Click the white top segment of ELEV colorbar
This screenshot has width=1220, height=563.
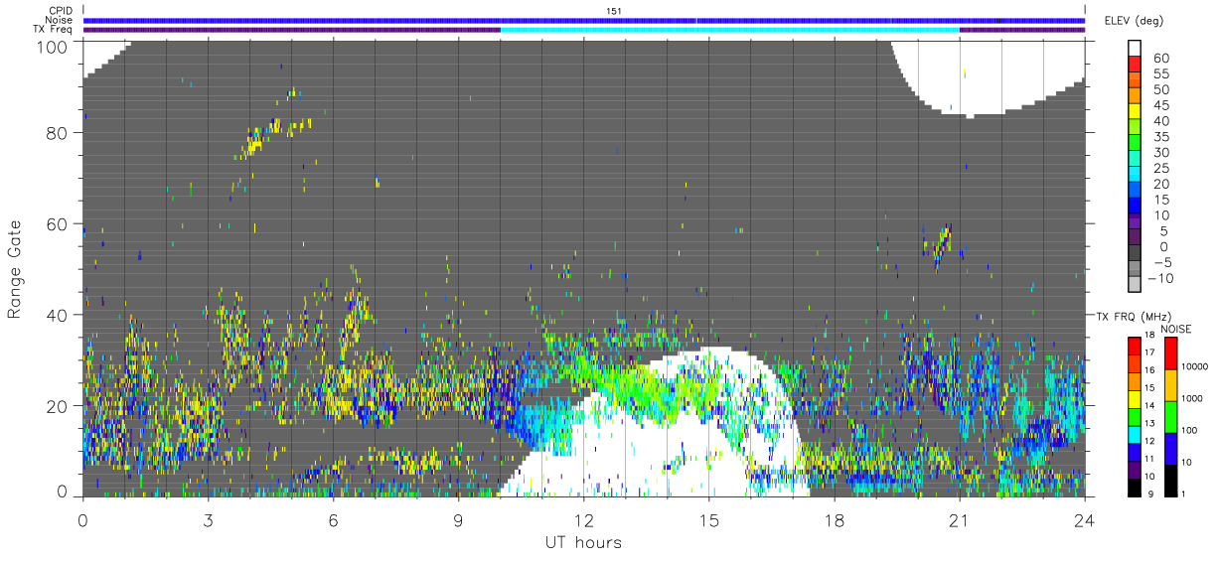(1136, 49)
